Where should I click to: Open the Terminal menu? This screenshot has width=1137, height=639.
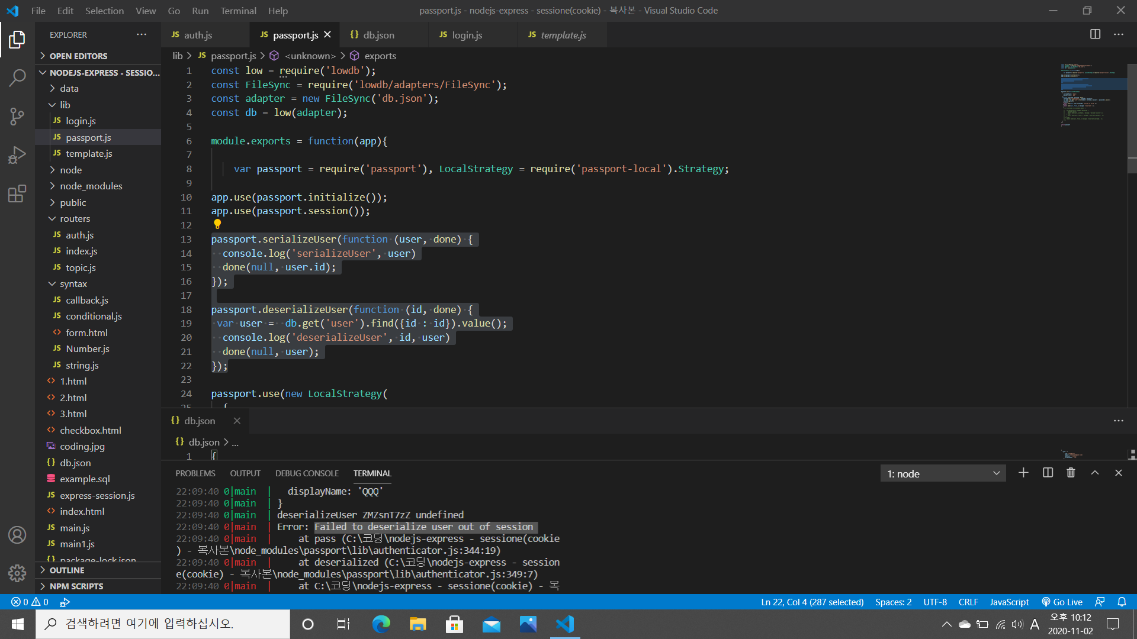point(238,11)
